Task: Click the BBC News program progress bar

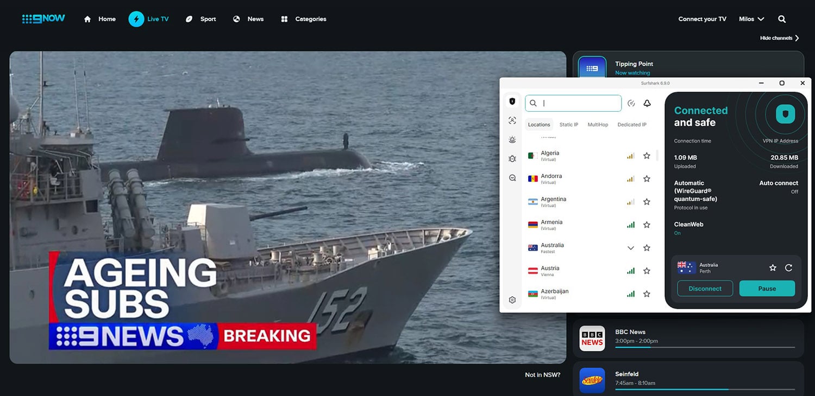Action: pos(705,347)
